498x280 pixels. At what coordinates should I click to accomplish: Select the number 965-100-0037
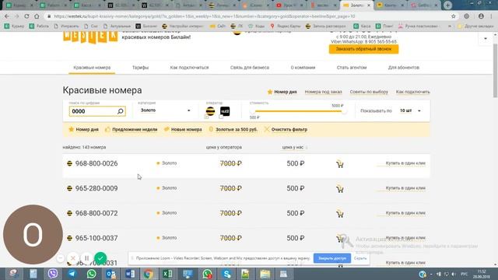96,238
